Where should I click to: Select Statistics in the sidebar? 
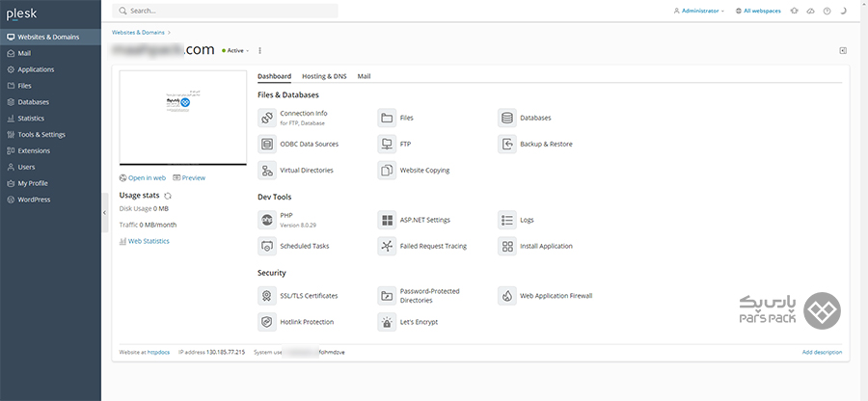[x=50, y=119]
